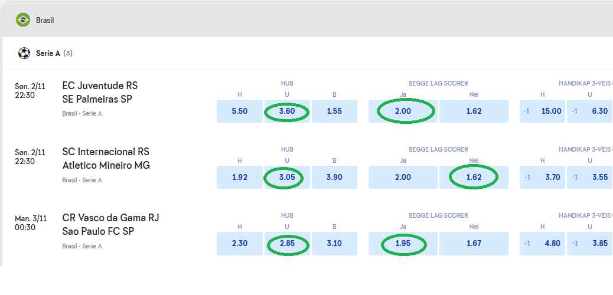613x295 pixels.
Task: Open CR Vasco da Gama vs Sao Paulo match
Action: pyautogui.click(x=110, y=225)
